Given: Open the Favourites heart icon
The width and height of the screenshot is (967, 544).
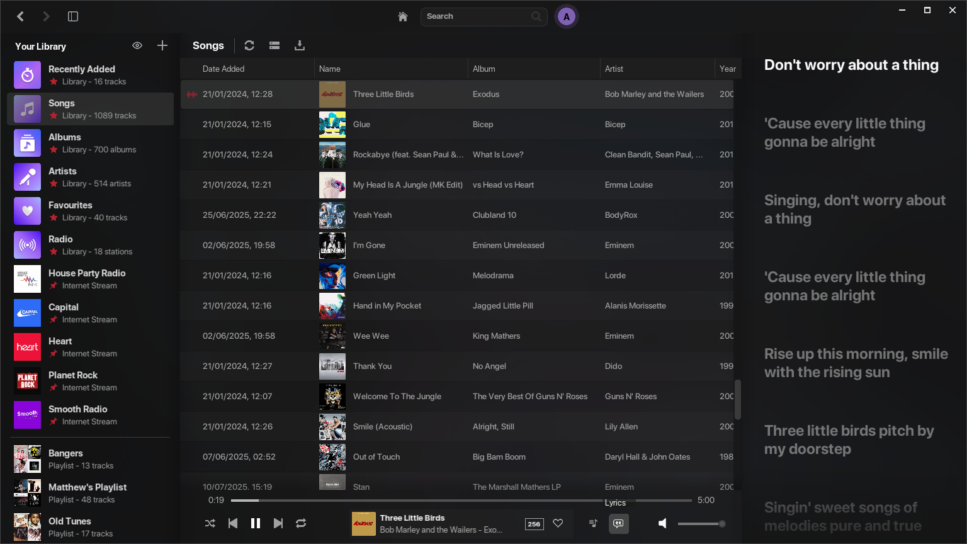Looking at the screenshot, I should (28, 211).
